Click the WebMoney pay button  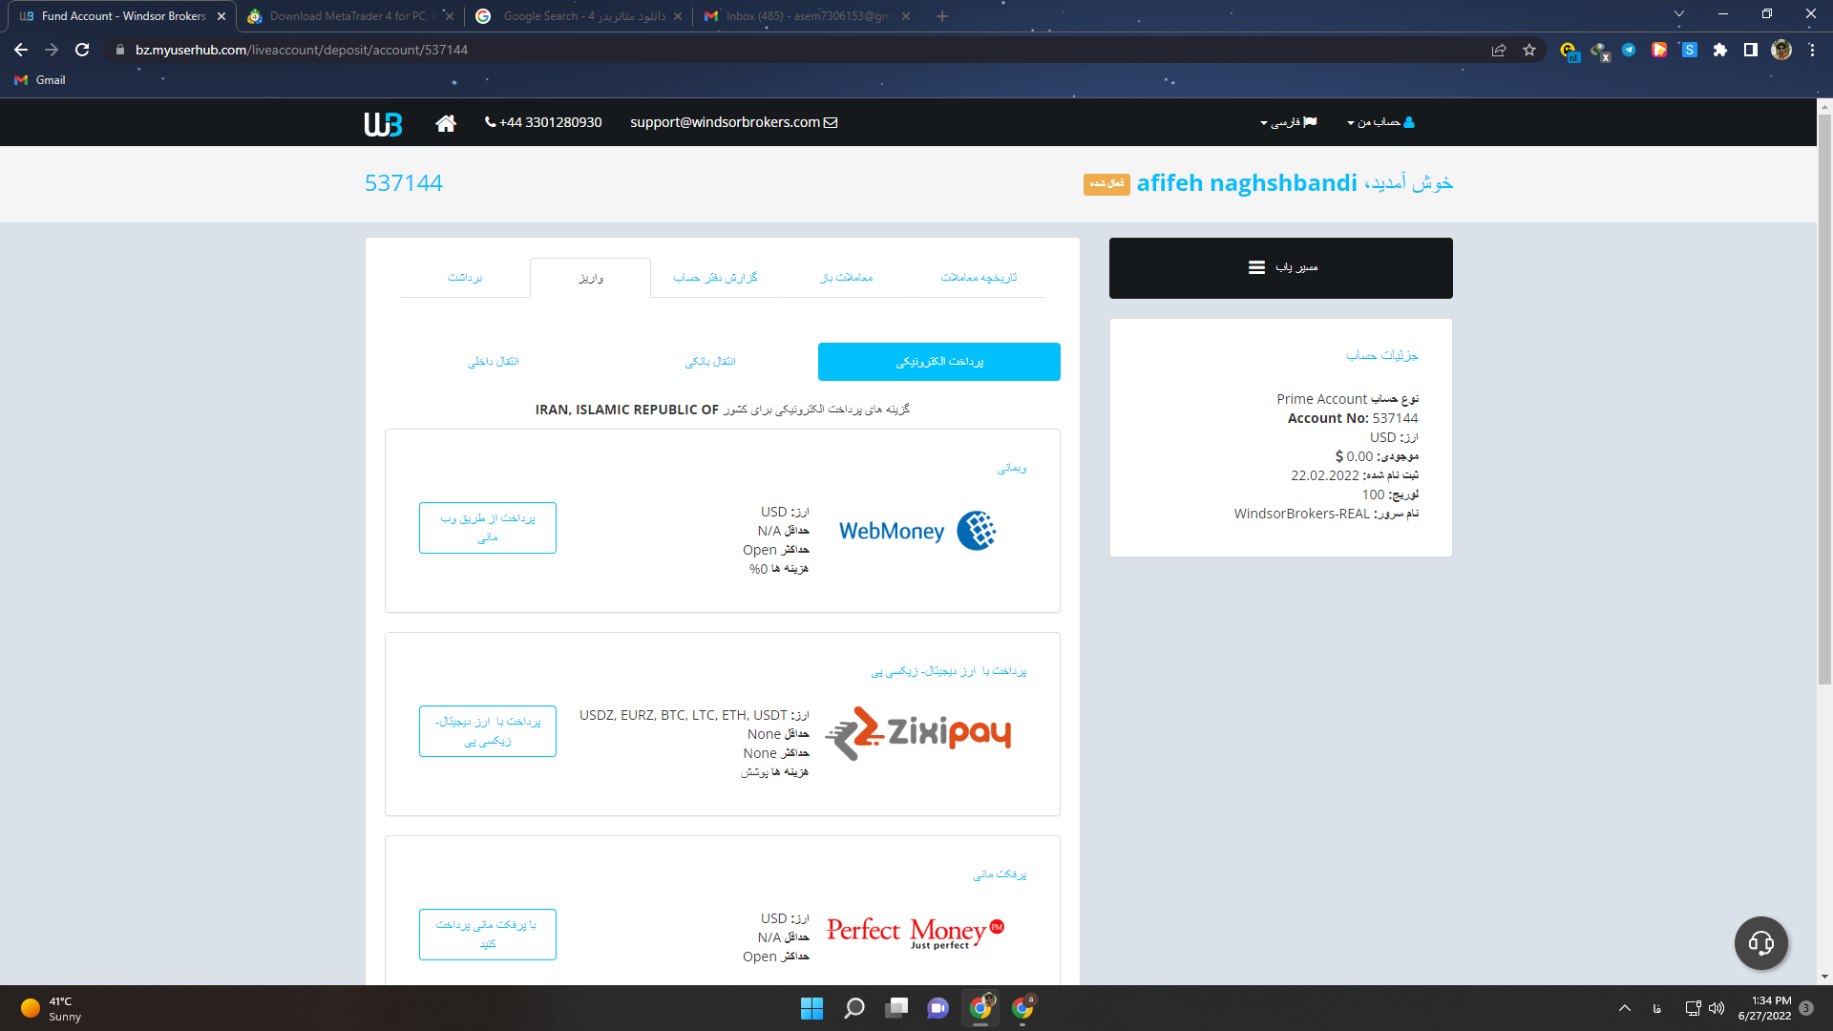pyautogui.click(x=488, y=528)
